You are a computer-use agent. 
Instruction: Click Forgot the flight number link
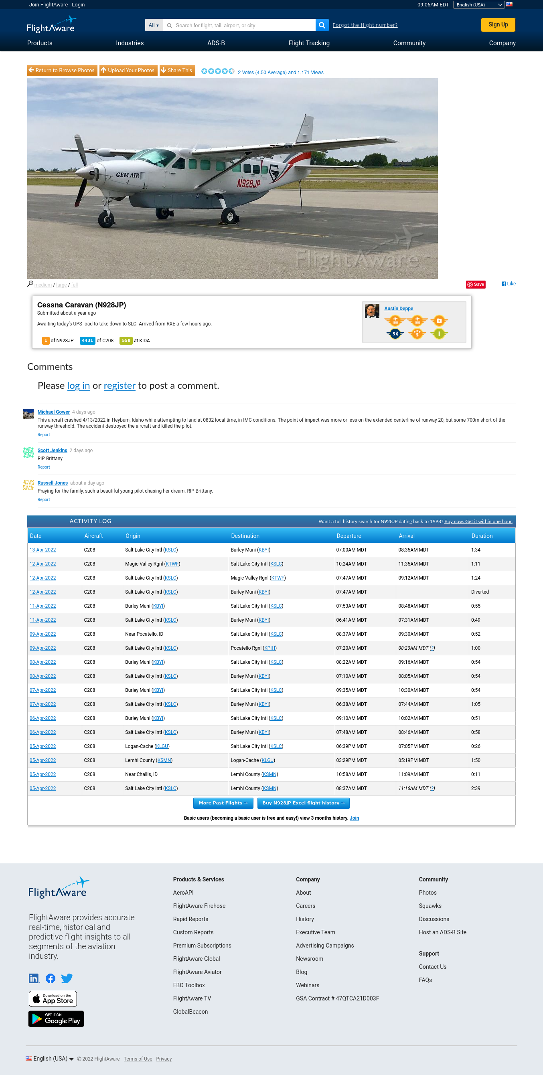coord(365,25)
